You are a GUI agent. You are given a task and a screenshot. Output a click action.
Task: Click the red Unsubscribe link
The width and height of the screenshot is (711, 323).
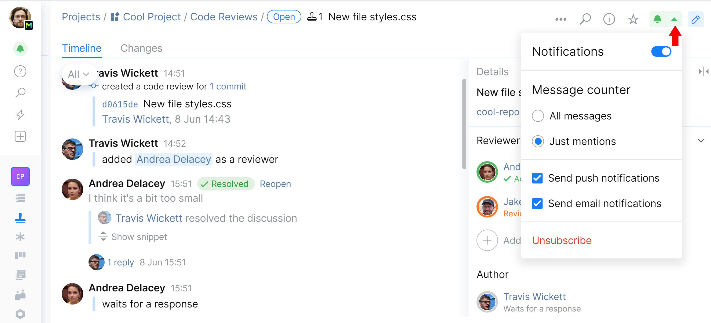[x=561, y=240]
